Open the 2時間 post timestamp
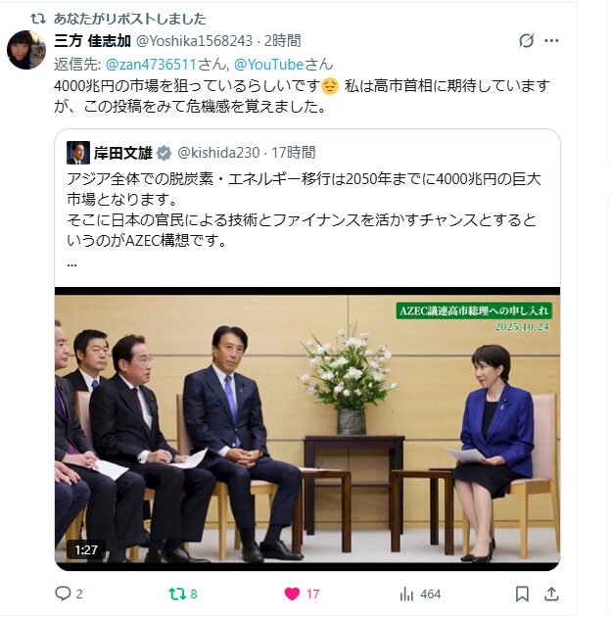The width and height of the screenshot is (612, 617). [x=282, y=40]
